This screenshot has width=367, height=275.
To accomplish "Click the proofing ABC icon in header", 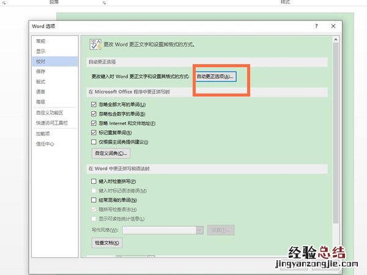I will point(95,44).
